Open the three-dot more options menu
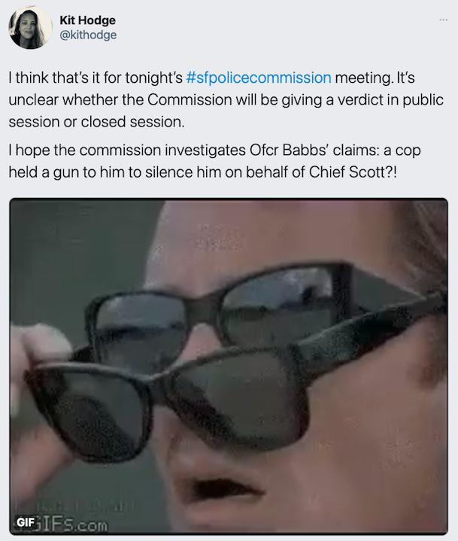The height and width of the screenshot is (541, 458). tap(443, 20)
